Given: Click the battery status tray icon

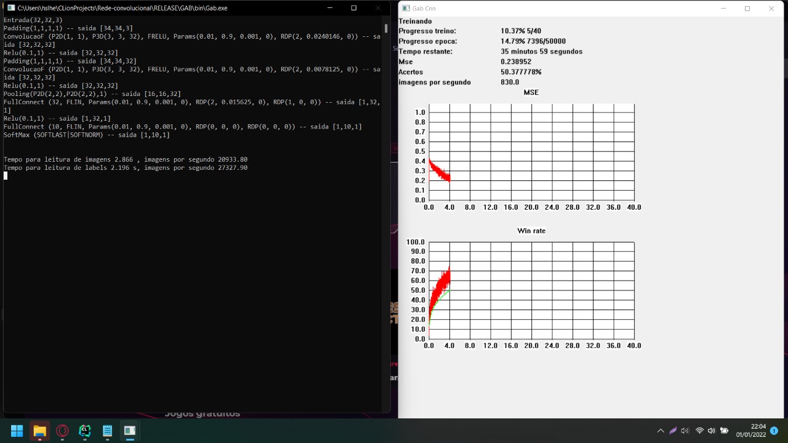Looking at the screenshot, I should [725, 431].
